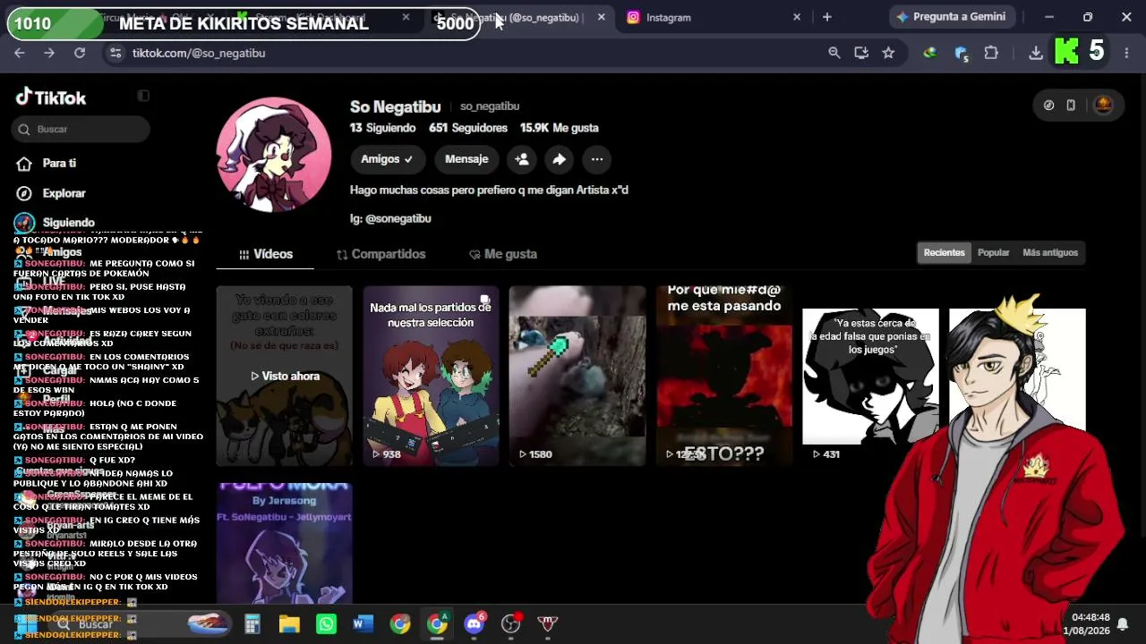Image resolution: width=1146 pixels, height=644 pixels.
Task: Open the get-app phone icon
Action: click(1071, 106)
